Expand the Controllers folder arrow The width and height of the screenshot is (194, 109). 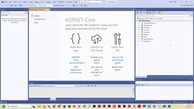click(139, 32)
